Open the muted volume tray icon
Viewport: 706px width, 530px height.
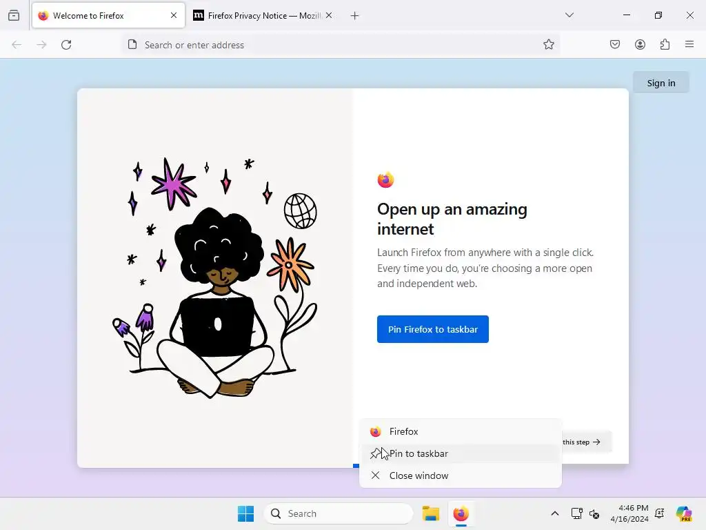coord(594,513)
